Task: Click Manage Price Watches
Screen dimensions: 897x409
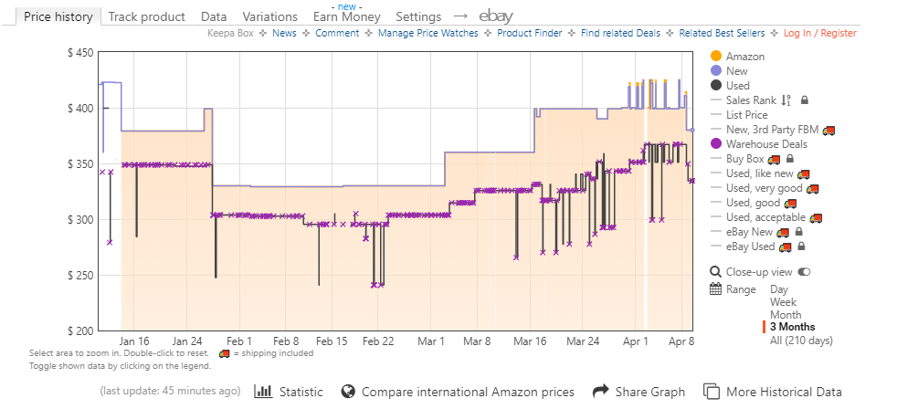Action: pyautogui.click(x=427, y=33)
